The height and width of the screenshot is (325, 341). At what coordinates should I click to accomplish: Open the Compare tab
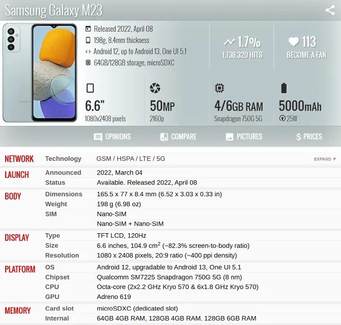click(178, 137)
